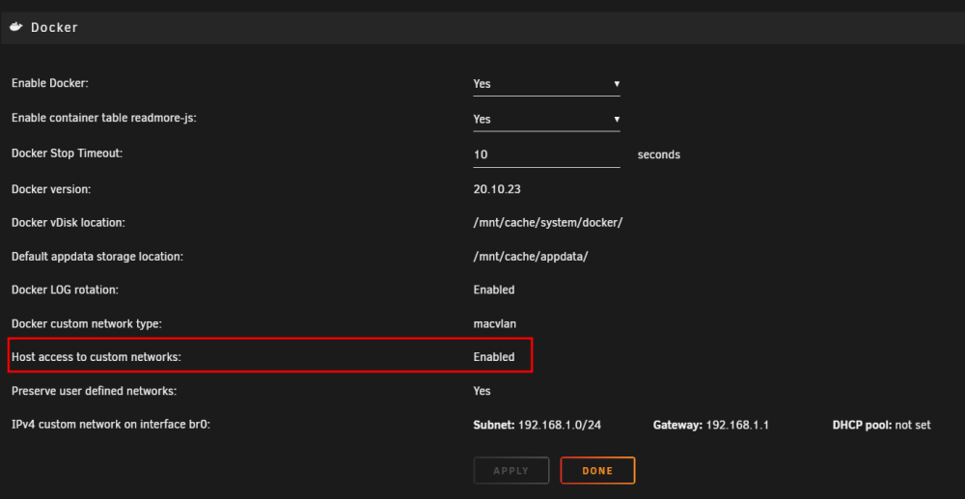Click the DHCP pool not set value
965x499 pixels.
click(881, 426)
